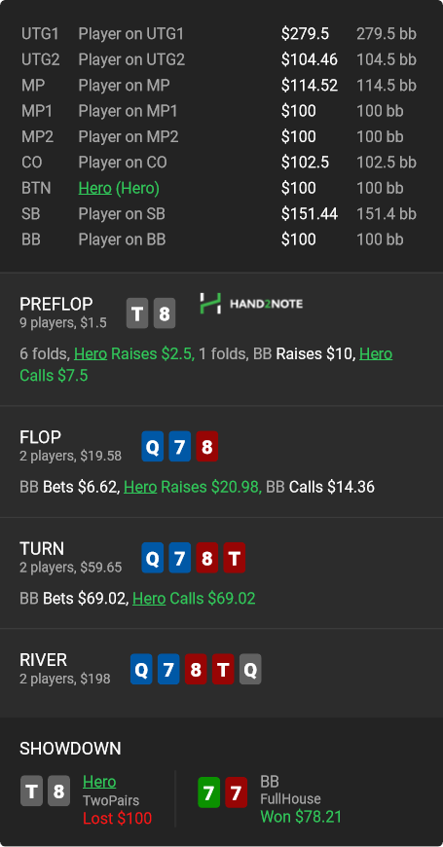Image resolution: width=443 pixels, height=847 pixels.
Task: Open Hero link in showdown section
Action: pos(99,782)
